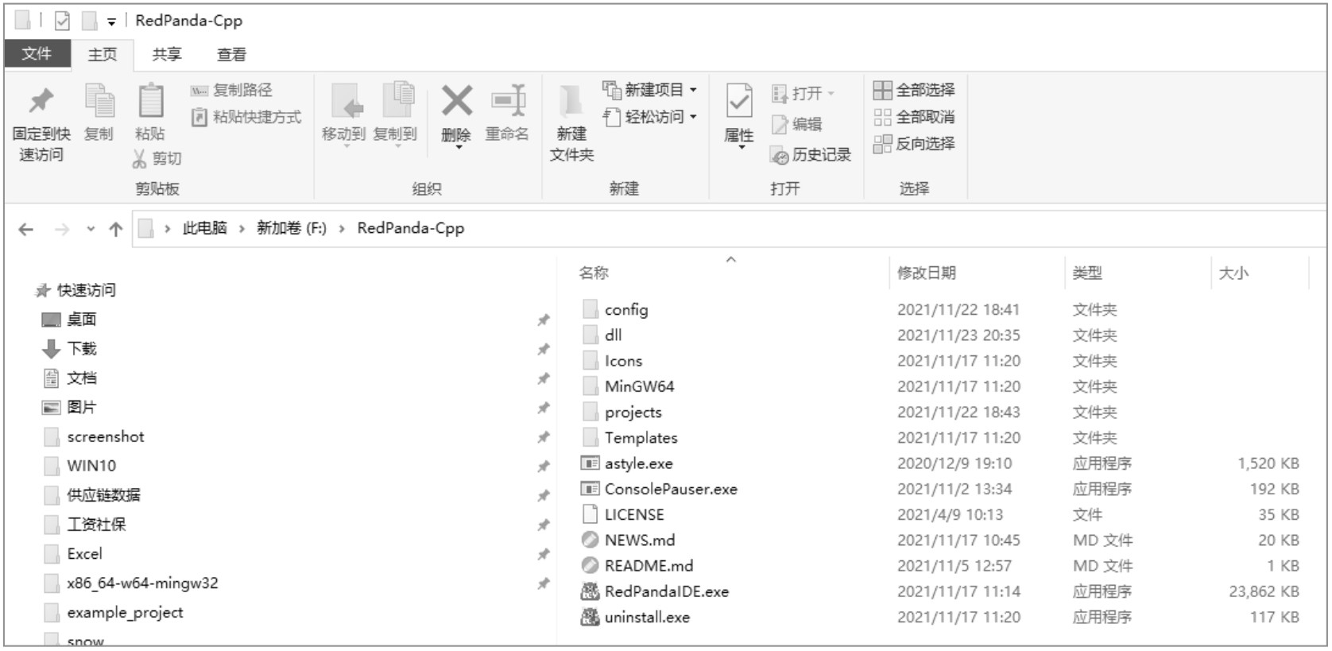
Task: Open x86_64-w64-mingw32 in navigation pane
Action: pos(131,583)
